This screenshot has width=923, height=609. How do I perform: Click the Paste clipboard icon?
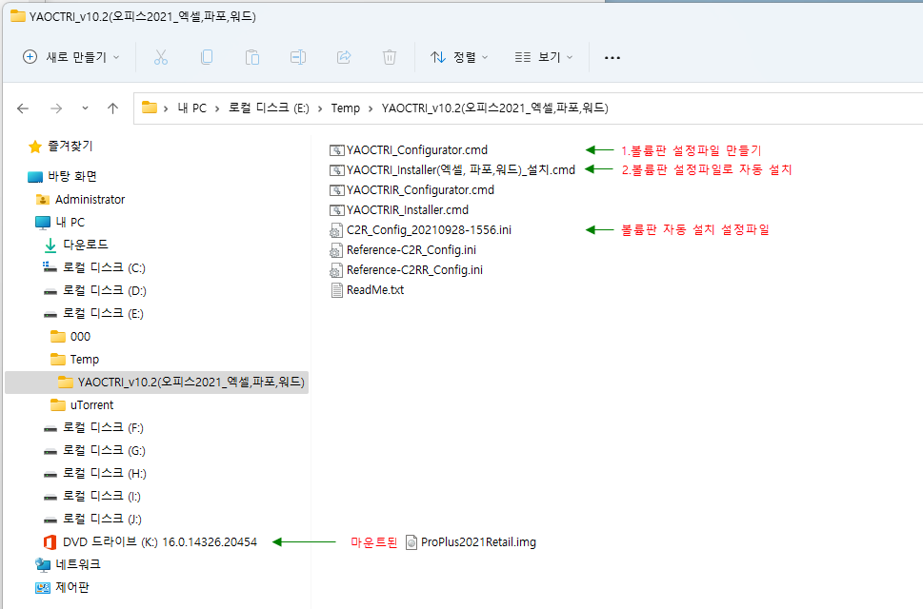(251, 57)
